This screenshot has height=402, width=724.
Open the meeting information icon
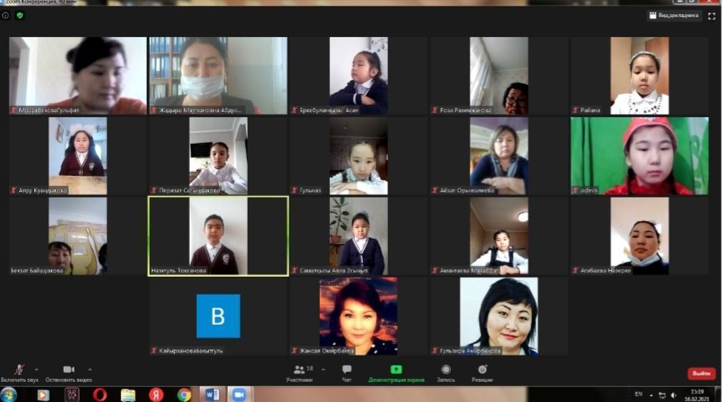[x=6, y=15]
